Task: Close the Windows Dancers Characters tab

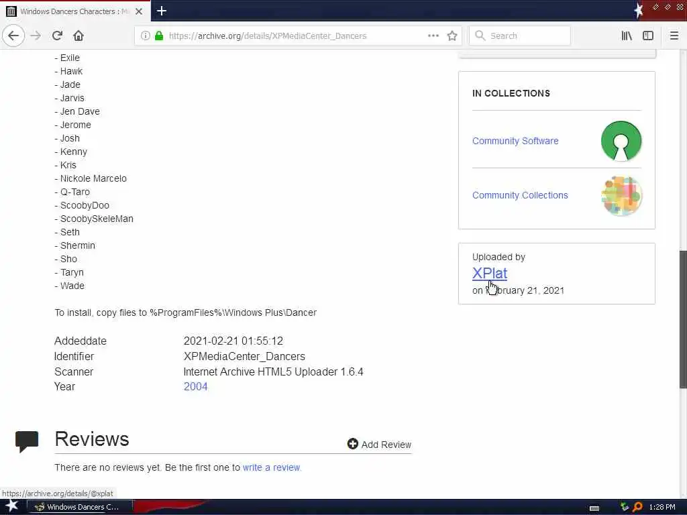Action: point(139,11)
